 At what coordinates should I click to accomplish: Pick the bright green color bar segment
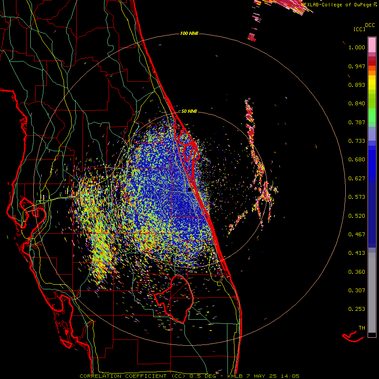pos(372,115)
